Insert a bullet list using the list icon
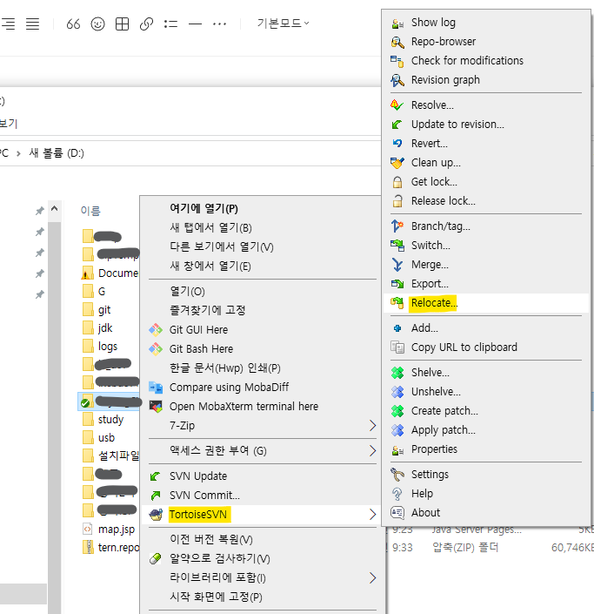Image resolution: width=594 pixels, height=614 pixels. 170,24
